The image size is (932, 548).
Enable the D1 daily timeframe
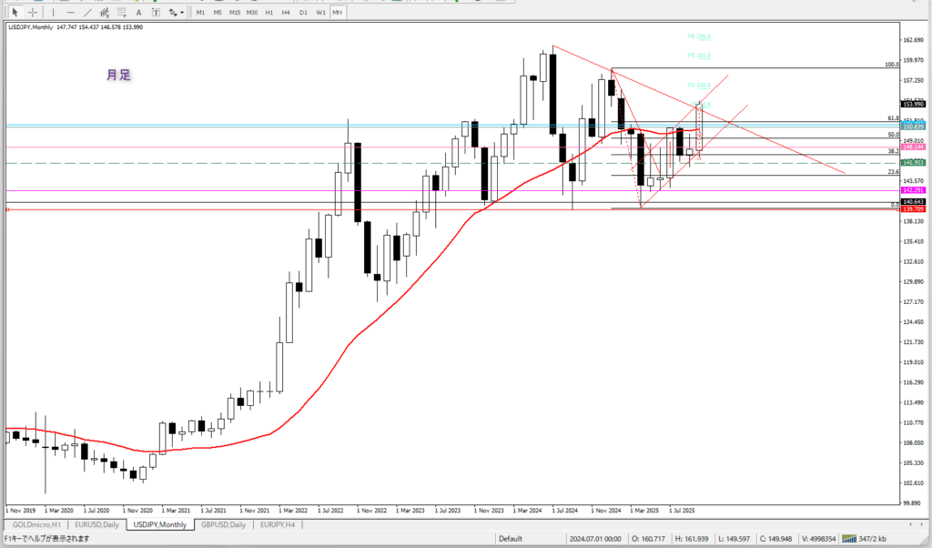coord(303,12)
